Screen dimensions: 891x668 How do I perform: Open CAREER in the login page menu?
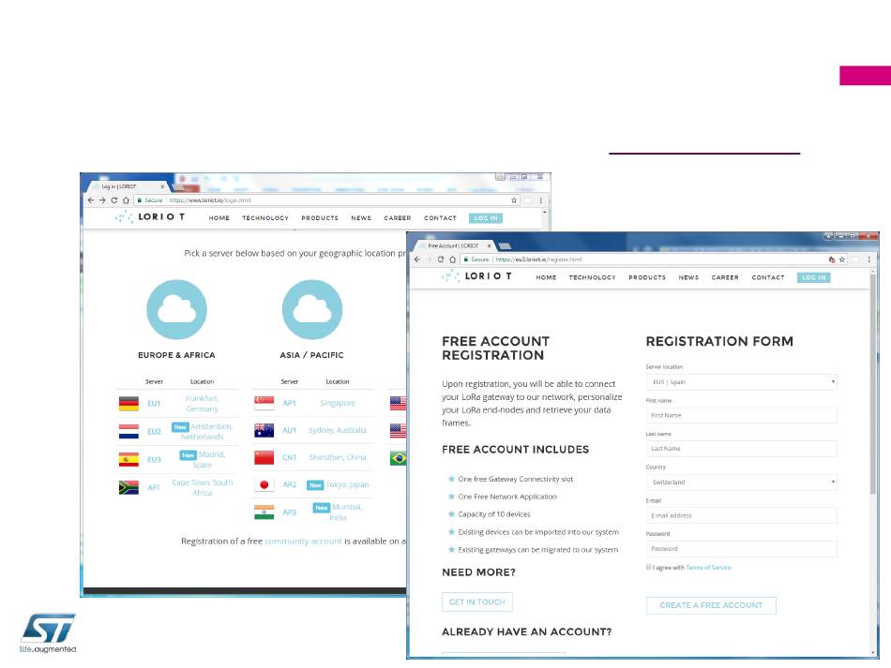[x=398, y=218]
